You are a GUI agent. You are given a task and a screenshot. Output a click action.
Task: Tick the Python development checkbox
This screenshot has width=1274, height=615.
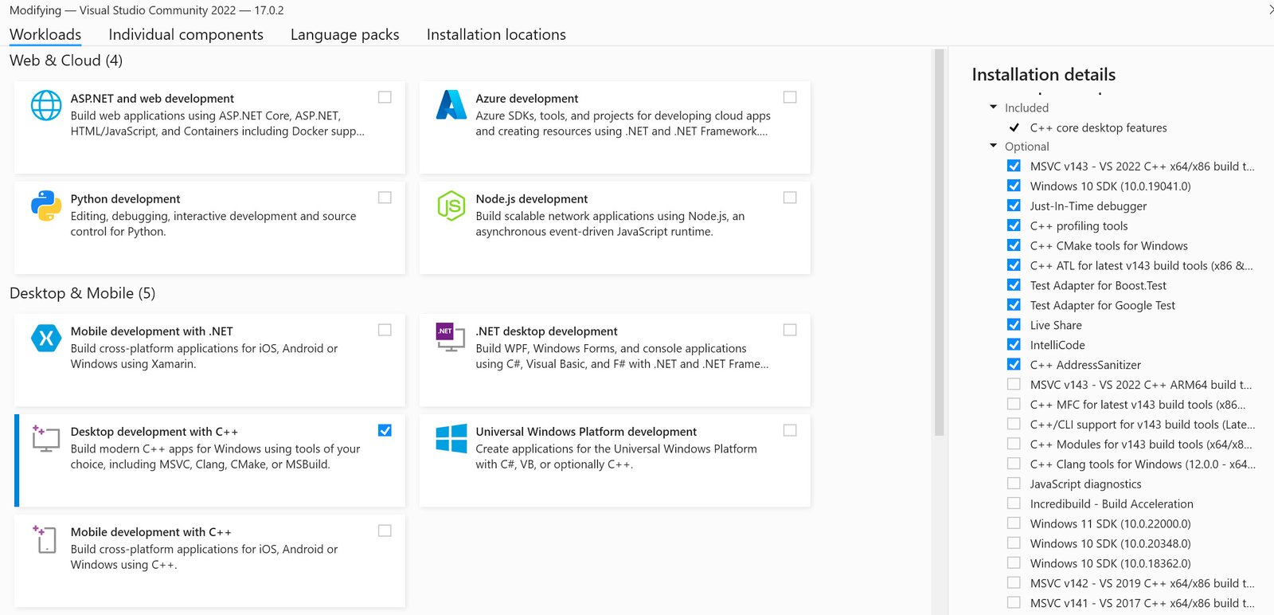385,198
